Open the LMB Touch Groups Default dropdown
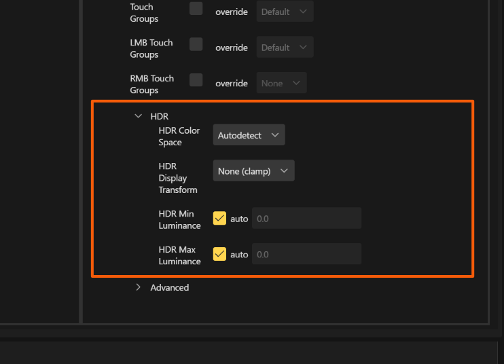This screenshot has height=364, width=504. (x=285, y=48)
